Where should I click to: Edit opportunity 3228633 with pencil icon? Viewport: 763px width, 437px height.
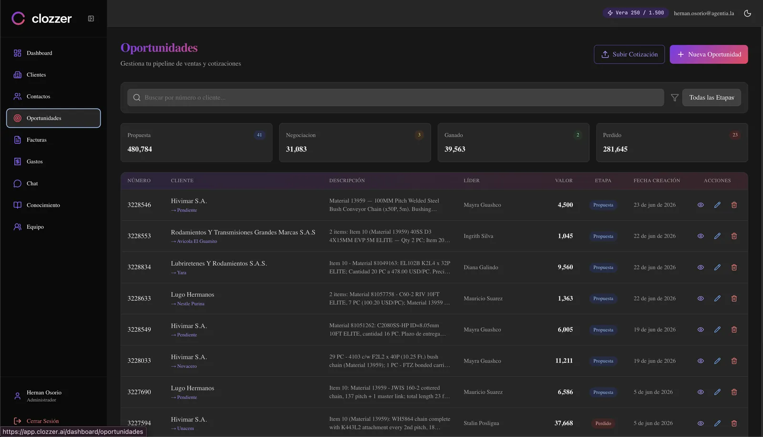coord(717,298)
